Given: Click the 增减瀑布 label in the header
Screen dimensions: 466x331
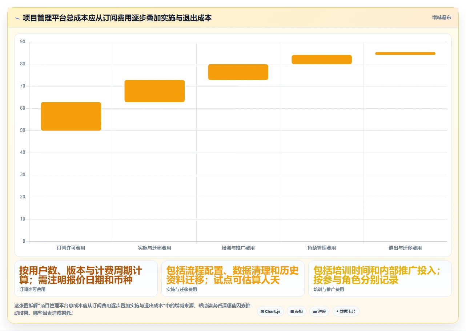Looking at the screenshot, I should tap(442, 17).
